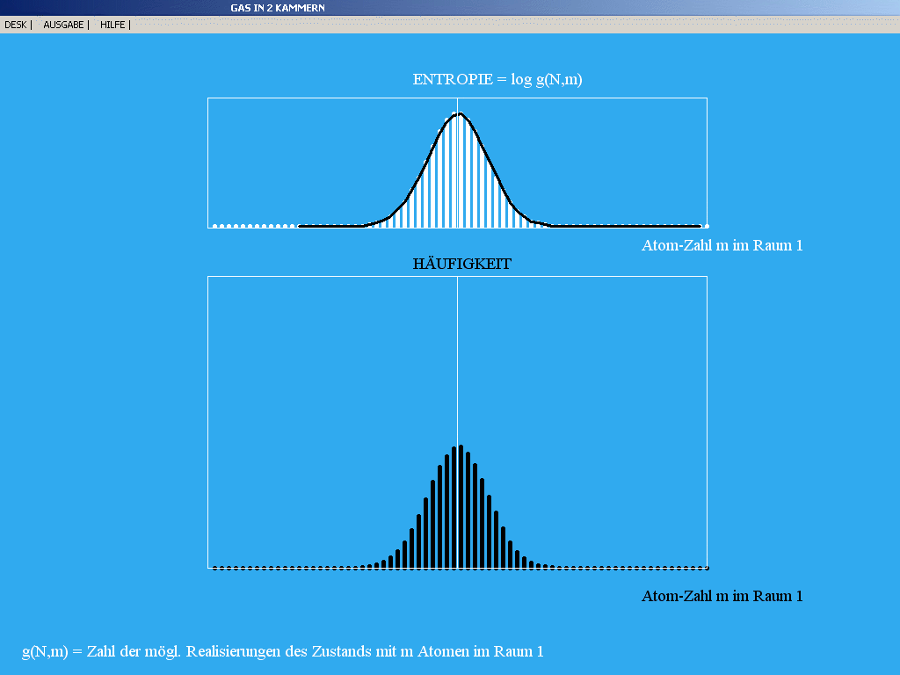Click the g(N,m) definition text at bottom
Viewport: 900px width, 675px height.
pyautogui.click(x=283, y=651)
